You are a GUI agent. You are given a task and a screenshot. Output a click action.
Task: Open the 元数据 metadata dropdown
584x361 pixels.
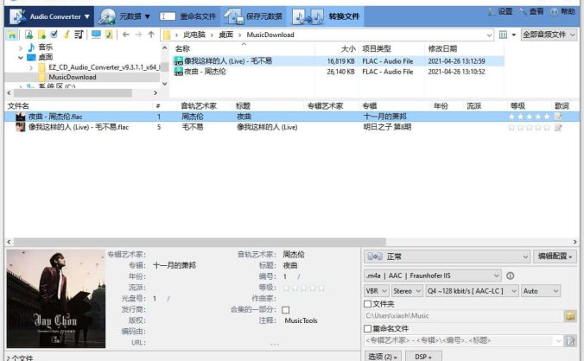124,16
